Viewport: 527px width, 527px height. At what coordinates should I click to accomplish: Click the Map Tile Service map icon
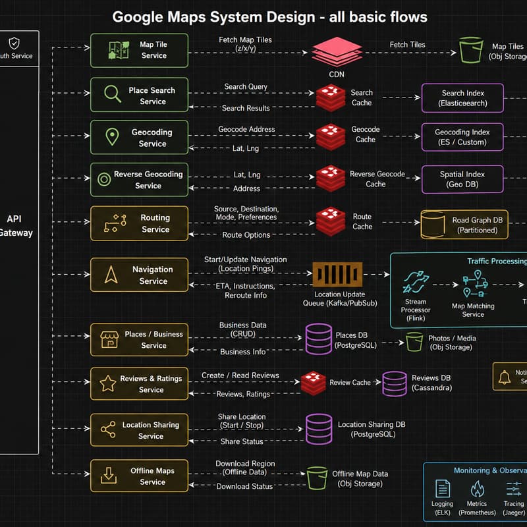[119, 51]
